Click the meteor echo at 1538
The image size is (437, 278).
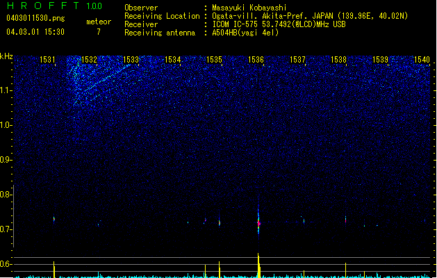[x=345, y=220]
